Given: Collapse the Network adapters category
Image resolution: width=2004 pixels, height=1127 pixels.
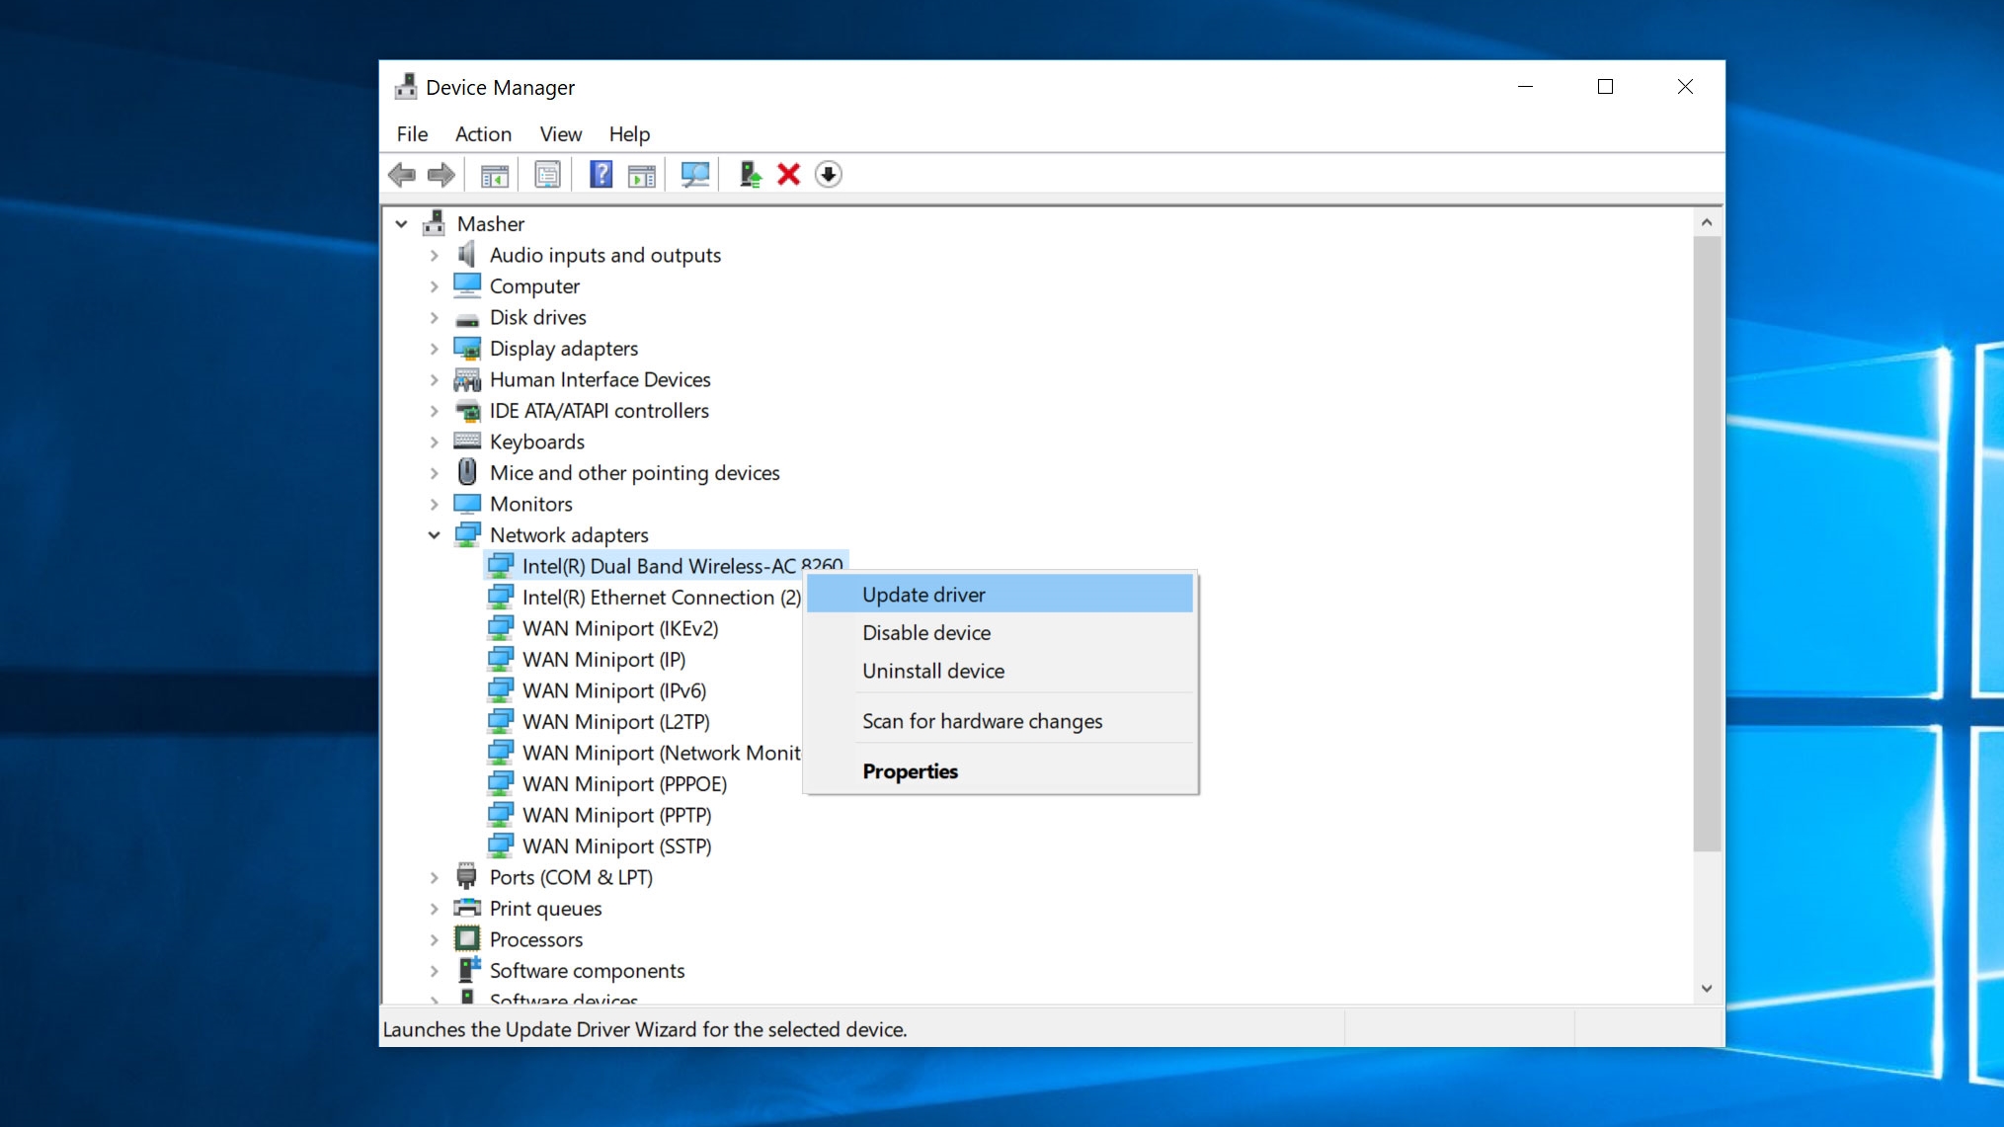Looking at the screenshot, I should coord(434,535).
